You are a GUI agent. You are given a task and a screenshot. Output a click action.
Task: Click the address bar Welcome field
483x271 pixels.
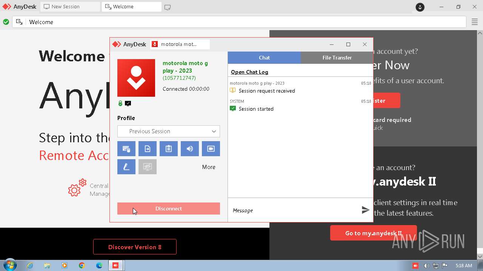pos(240,22)
